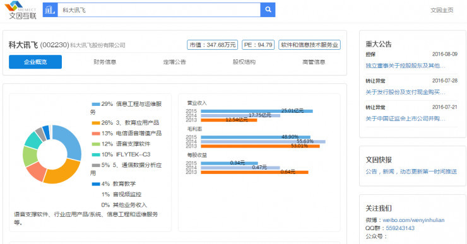Screen dimensions: 467x244
Task: Click the 营业收入 chart title
Action: (x=197, y=103)
